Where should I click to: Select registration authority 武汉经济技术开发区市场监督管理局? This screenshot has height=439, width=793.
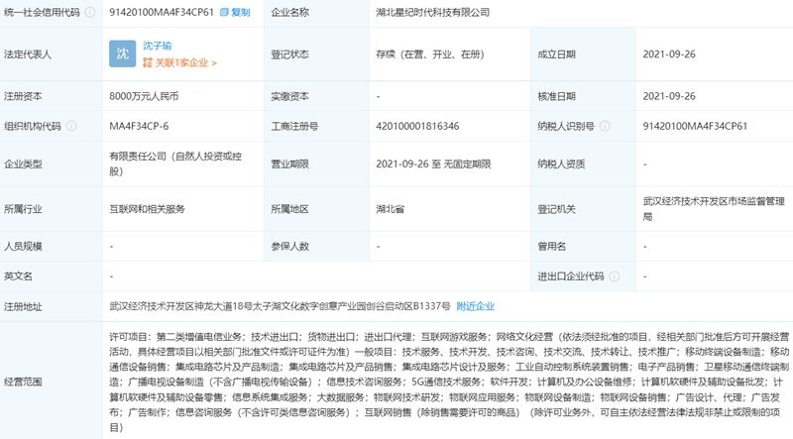pos(714,209)
